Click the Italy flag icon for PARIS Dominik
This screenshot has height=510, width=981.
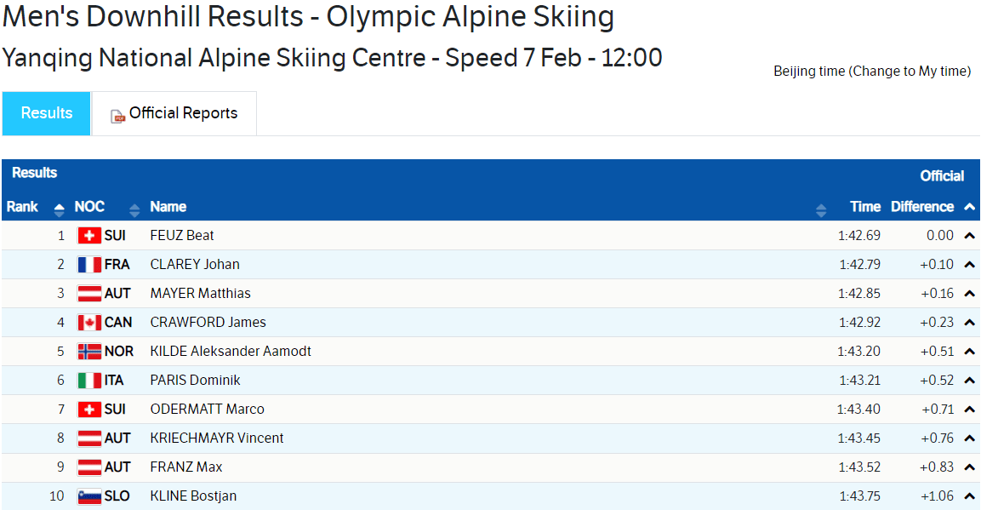pyautogui.click(x=89, y=381)
